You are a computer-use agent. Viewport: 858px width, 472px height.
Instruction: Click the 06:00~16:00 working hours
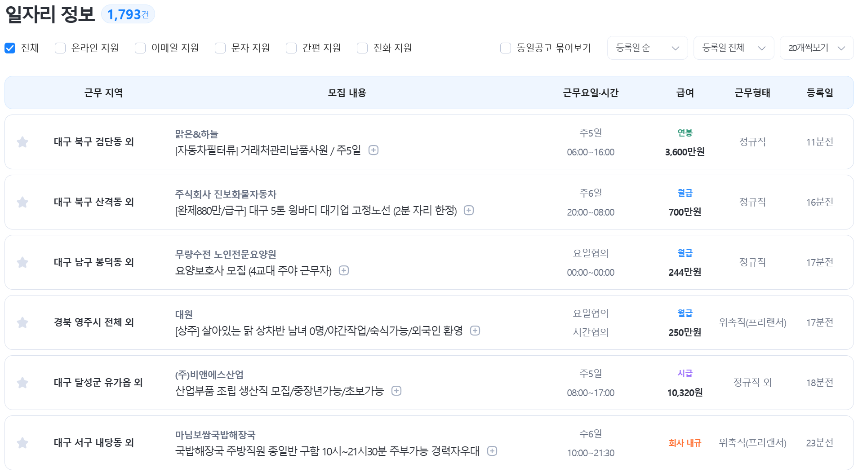(x=591, y=152)
